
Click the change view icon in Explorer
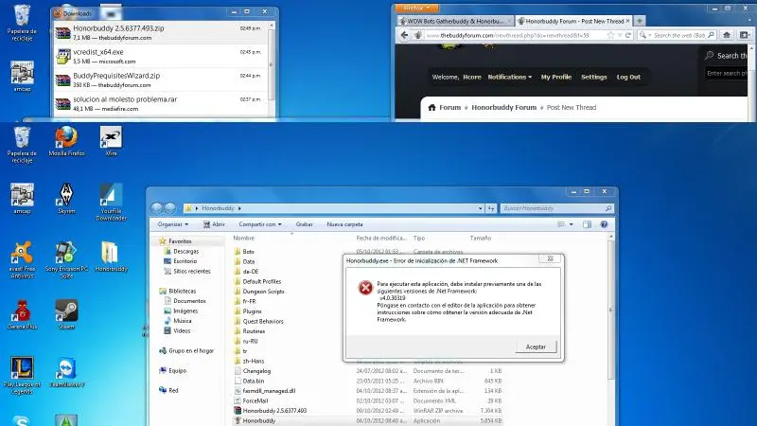[561, 224]
